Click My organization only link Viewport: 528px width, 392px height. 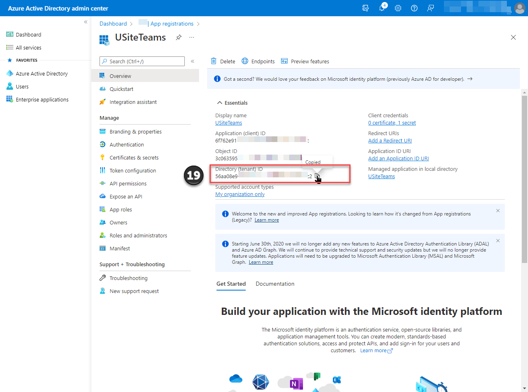(x=240, y=194)
